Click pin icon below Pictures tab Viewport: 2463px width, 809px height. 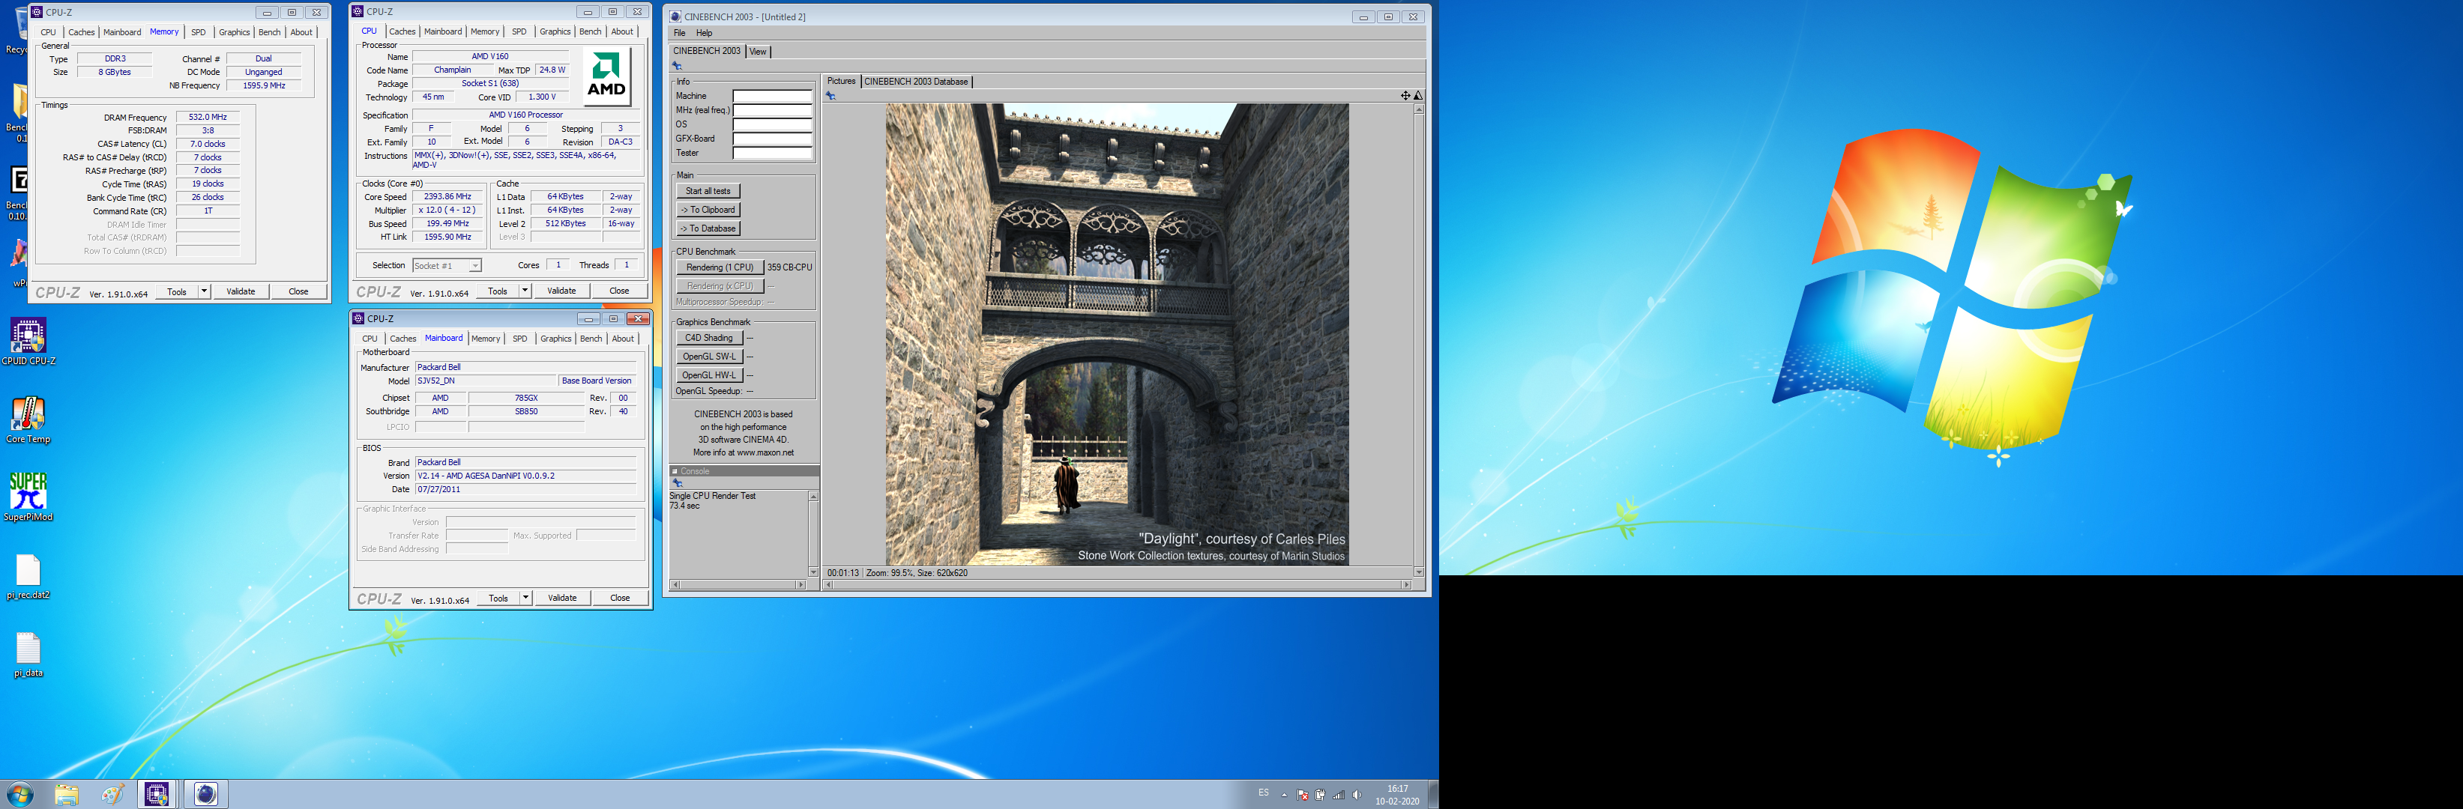(831, 96)
